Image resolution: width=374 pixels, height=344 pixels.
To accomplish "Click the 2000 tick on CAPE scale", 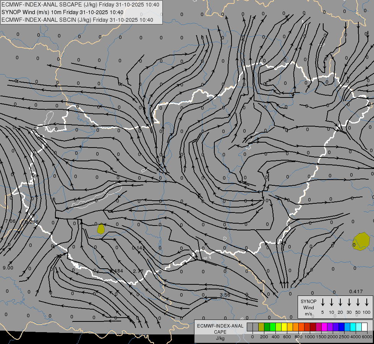I will coord(332,337).
